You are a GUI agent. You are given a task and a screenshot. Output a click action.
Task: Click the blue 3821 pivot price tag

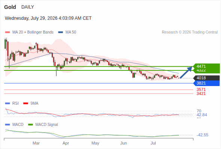[x=206, y=83]
